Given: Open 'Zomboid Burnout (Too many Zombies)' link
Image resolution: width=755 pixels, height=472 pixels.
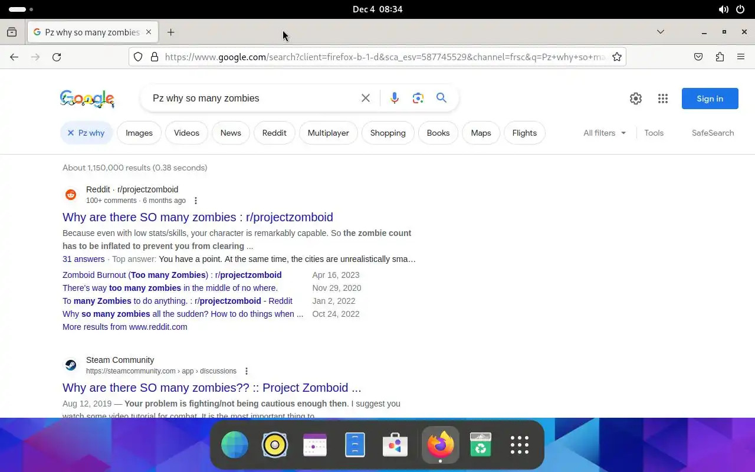Looking at the screenshot, I should pyautogui.click(x=172, y=276).
